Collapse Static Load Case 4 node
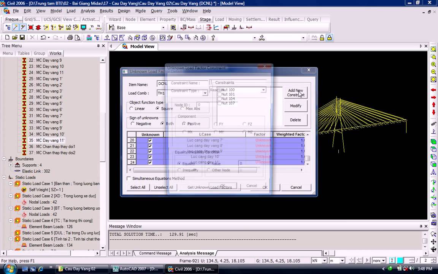Viewport: 438px width, 274px height. [x=11, y=220]
